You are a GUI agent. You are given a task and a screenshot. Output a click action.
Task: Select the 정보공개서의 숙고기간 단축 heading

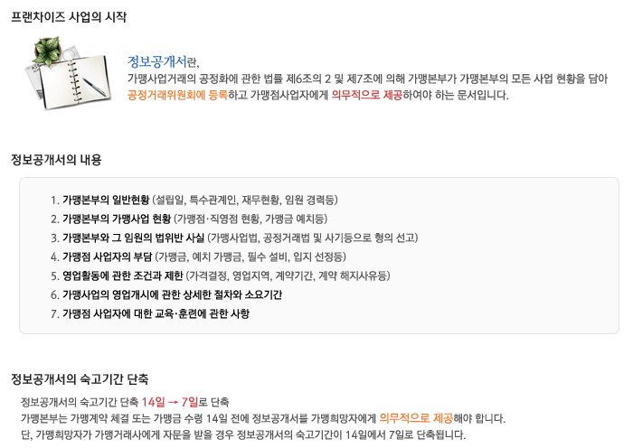tap(80, 378)
